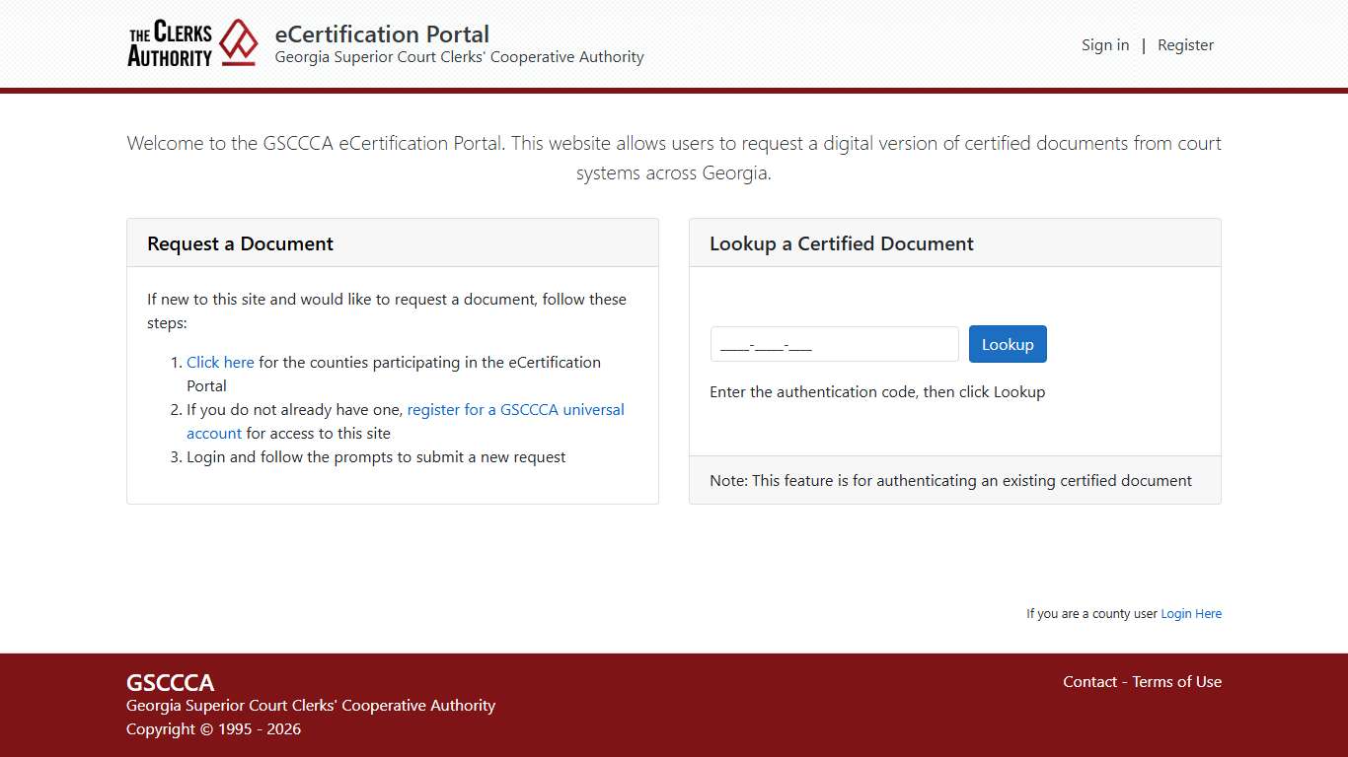This screenshot has width=1348, height=757.
Task: Click the Clerks Authority wordmark in the header
Action: (169, 43)
